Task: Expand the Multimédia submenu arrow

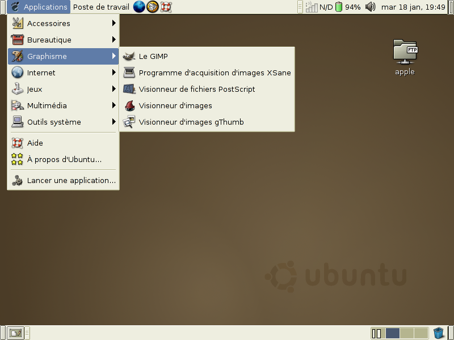Action: click(x=114, y=105)
